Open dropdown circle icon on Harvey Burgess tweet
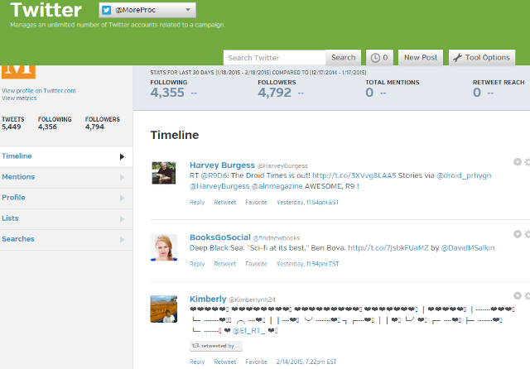This screenshot has width=530, height=369. (518, 162)
